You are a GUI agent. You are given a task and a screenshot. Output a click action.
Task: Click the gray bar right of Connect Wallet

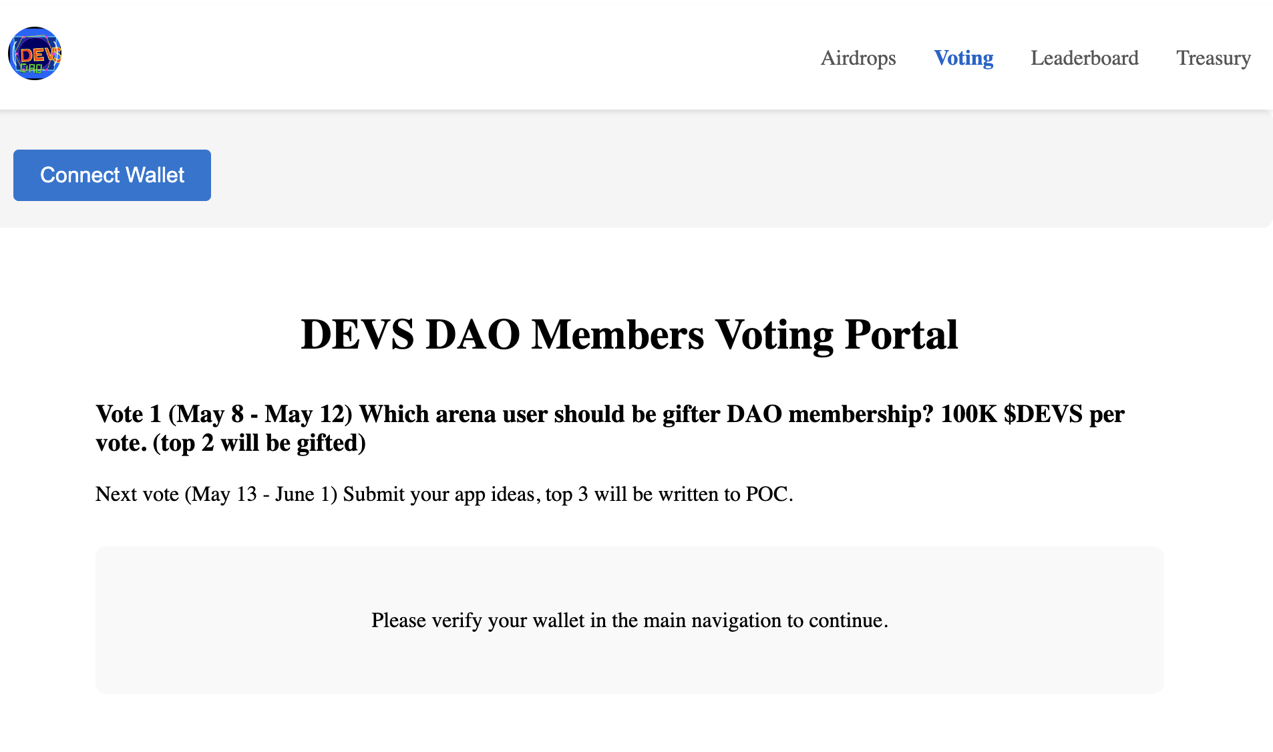click(x=735, y=175)
